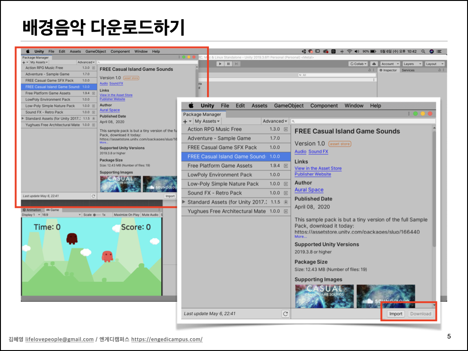Screen dimensions: 468x351
Task: Open the Collab dropdown in Unity toolbar
Action: (x=358, y=64)
